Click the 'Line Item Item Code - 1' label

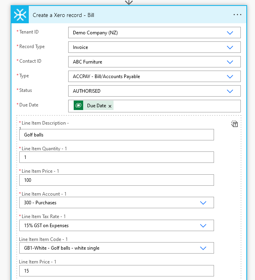tap(43, 239)
